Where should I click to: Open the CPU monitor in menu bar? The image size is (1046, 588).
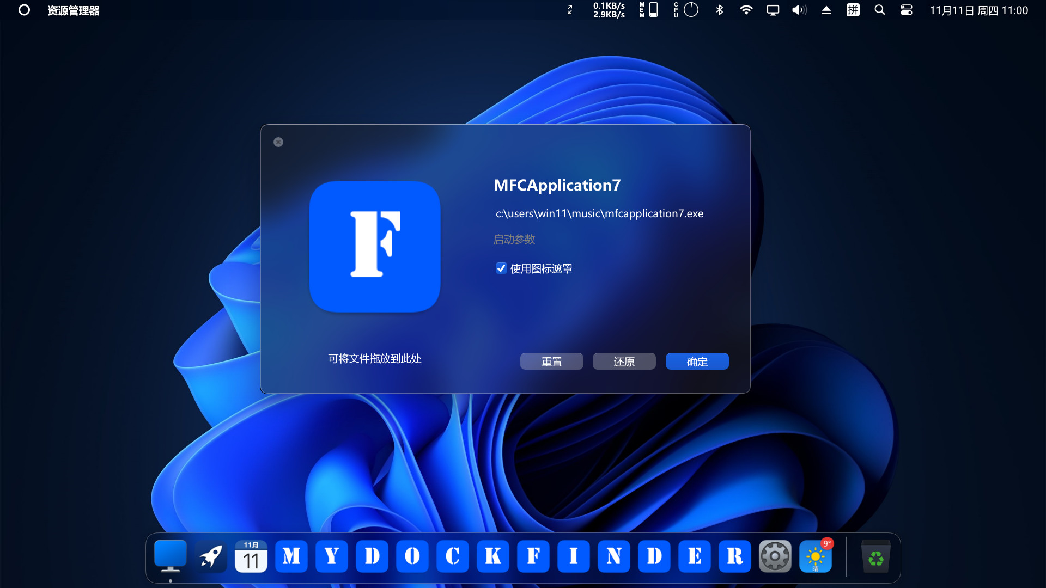point(686,10)
